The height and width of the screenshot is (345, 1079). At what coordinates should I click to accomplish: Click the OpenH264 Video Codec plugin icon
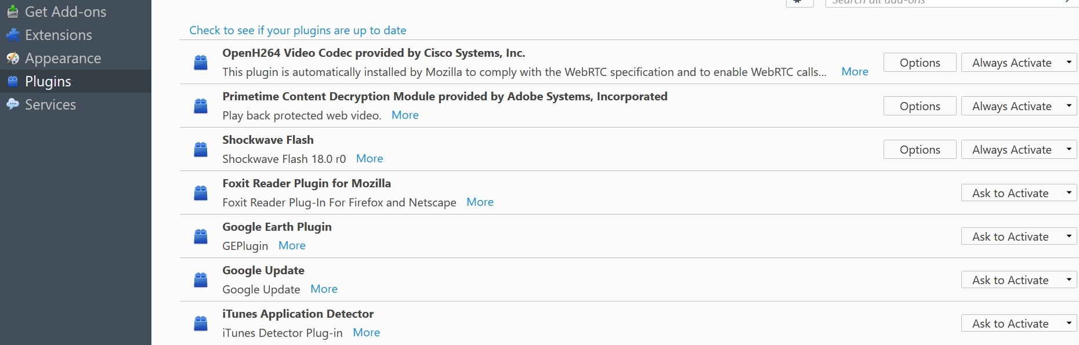click(201, 62)
